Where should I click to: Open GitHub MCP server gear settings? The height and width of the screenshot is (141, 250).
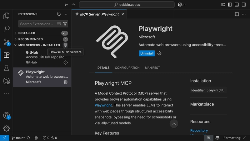pyautogui.click(x=66, y=62)
